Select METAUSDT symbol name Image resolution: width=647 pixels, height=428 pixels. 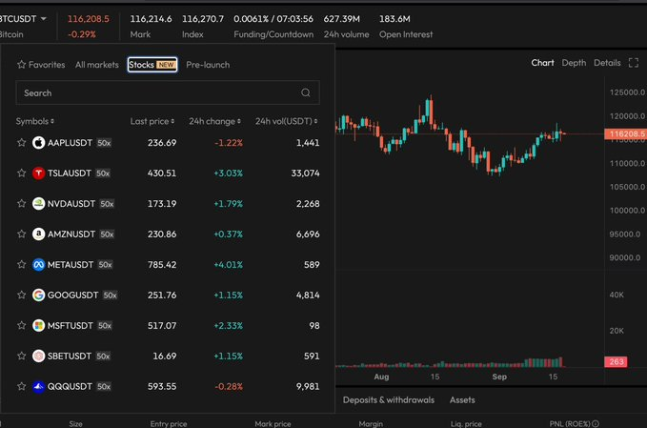pos(71,265)
